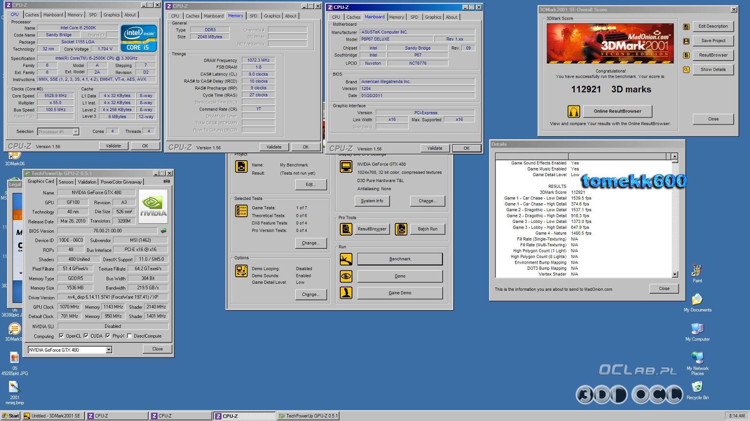Image resolution: width=750 pixels, height=421 pixels.
Task: Click the GPU-Z camera screenshot icon
Action: 166,181
